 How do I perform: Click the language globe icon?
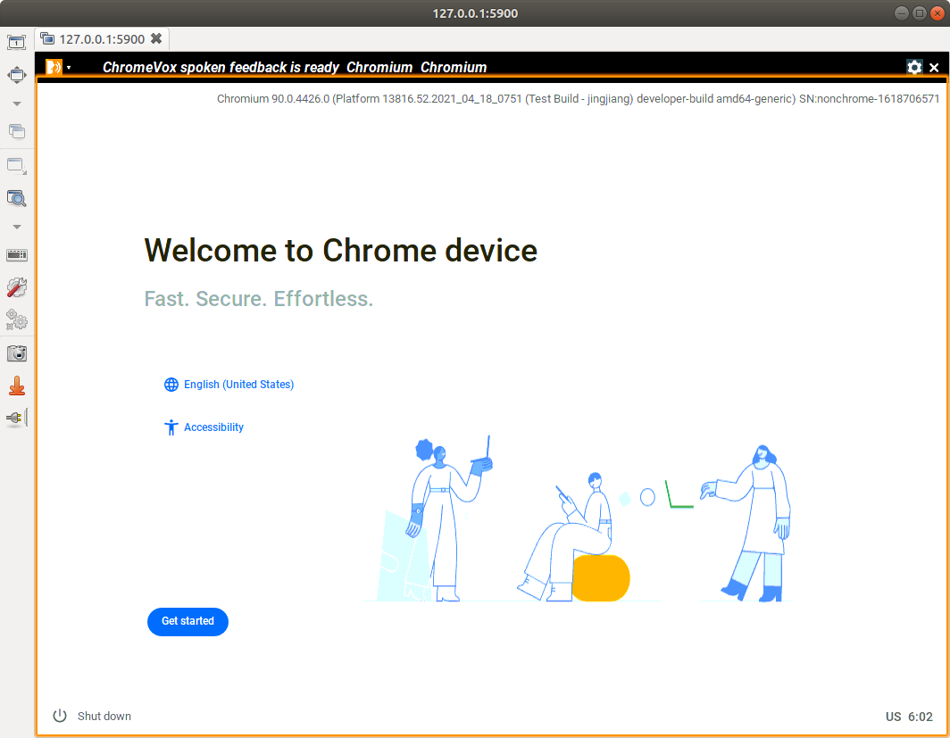tap(171, 385)
